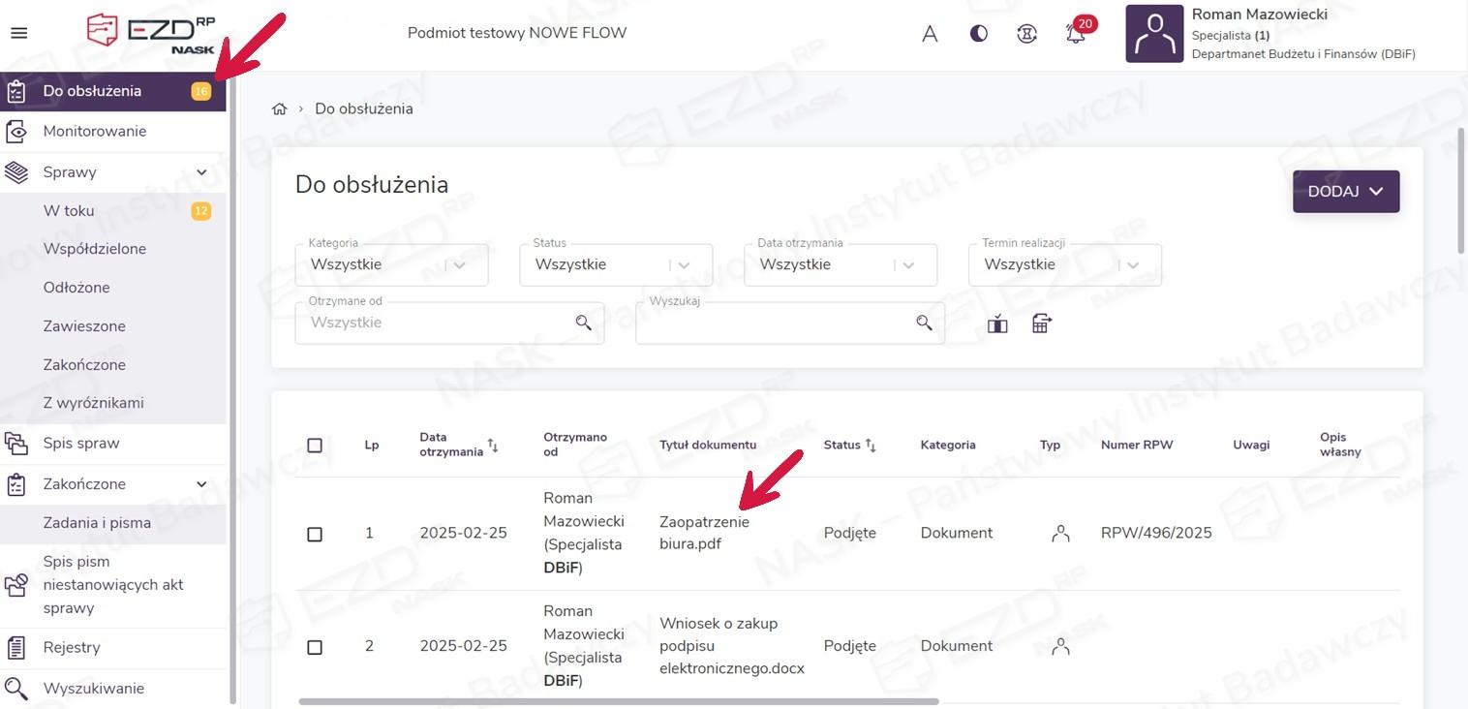The width and height of the screenshot is (1468, 709).
Task: Click the font size 'A' icon
Action: [x=930, y=34]
